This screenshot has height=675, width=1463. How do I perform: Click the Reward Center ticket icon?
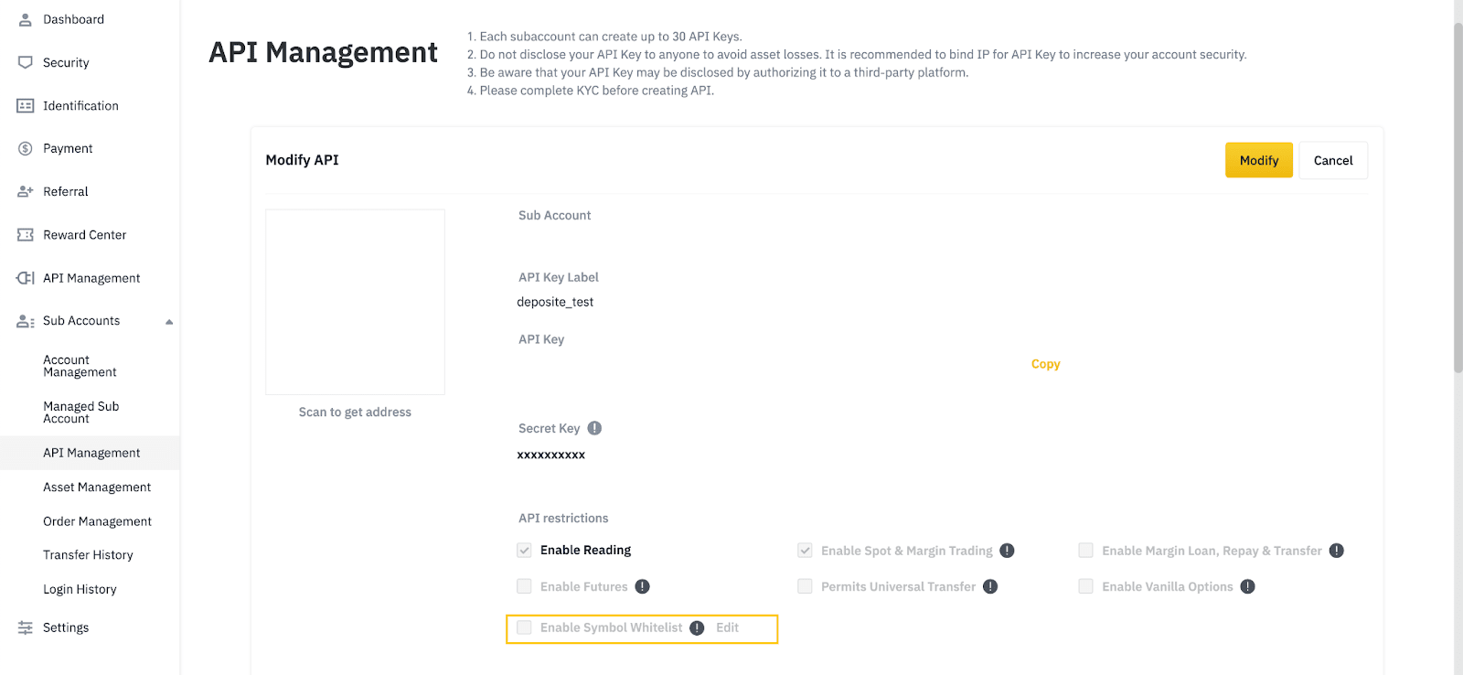[x=26, y=235]
